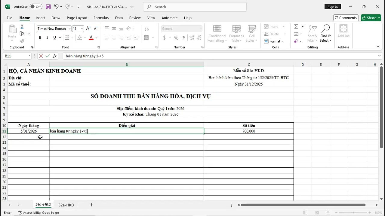Add a new sheet with plus button
385x216 pixels.
pos(91,205)
